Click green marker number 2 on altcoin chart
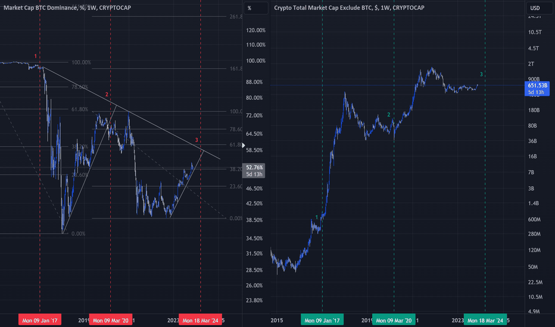The height and width of the screenshot is (327, 555). tap(389, 115)
